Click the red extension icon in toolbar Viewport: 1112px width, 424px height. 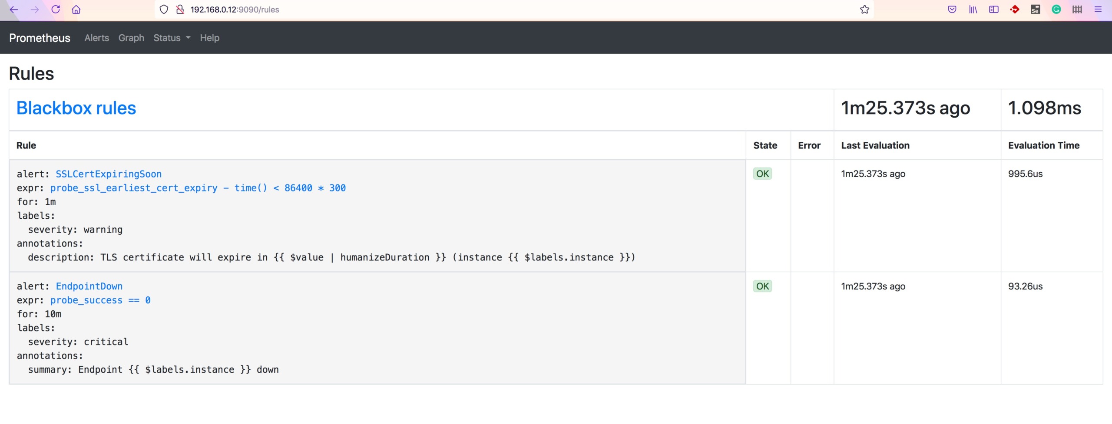click(x=1015, y=10)
